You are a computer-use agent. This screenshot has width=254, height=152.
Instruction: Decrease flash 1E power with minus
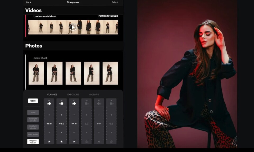[x=99, y=132]
